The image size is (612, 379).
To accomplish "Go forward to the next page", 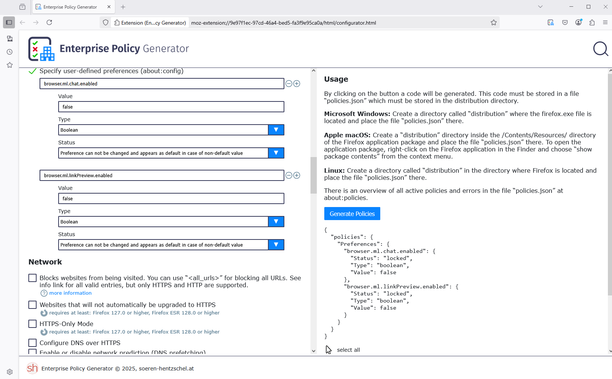I will [x=36, y=22].
